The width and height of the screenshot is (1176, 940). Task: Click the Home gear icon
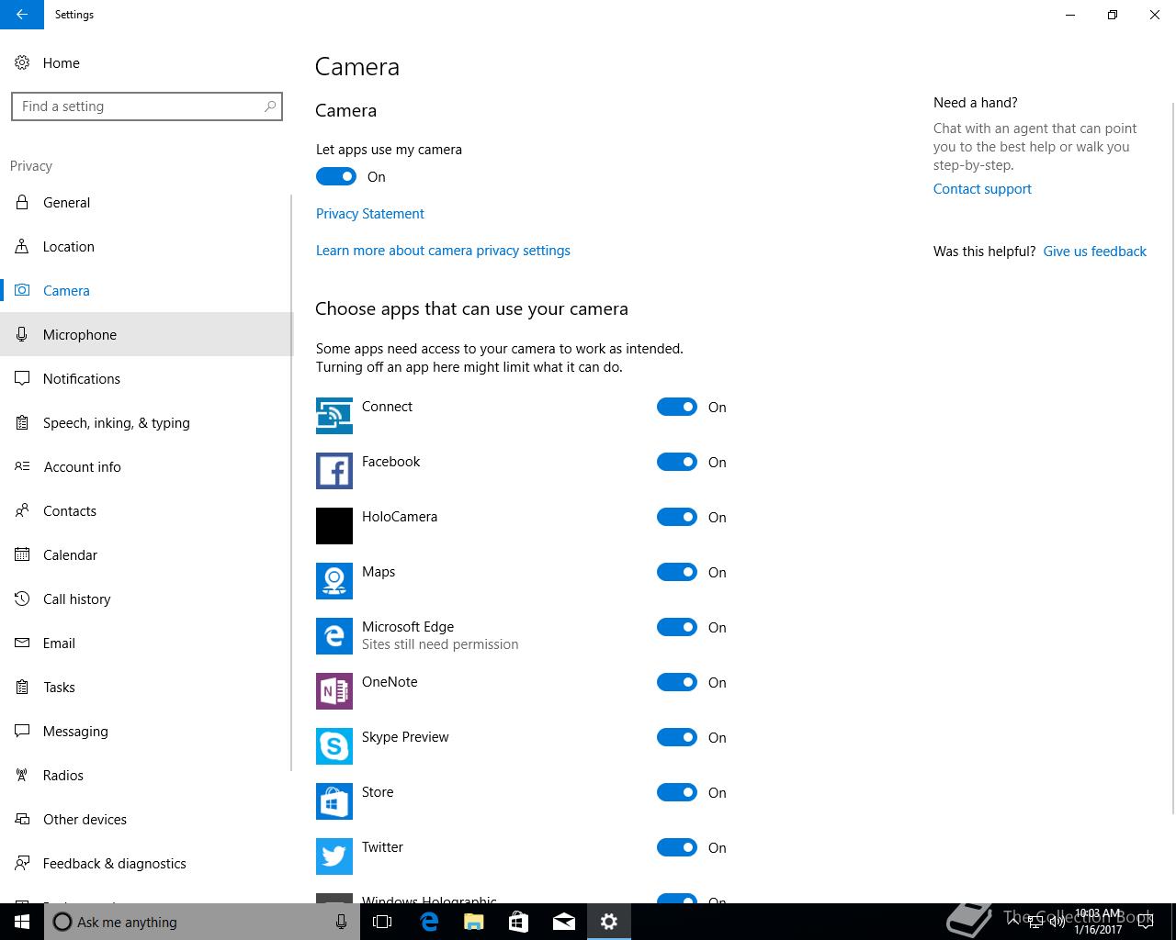click(22, 63)
